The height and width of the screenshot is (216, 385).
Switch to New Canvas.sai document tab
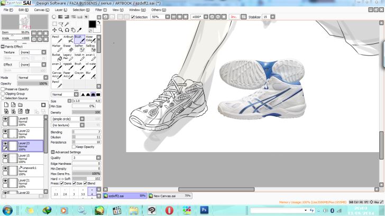170,196
